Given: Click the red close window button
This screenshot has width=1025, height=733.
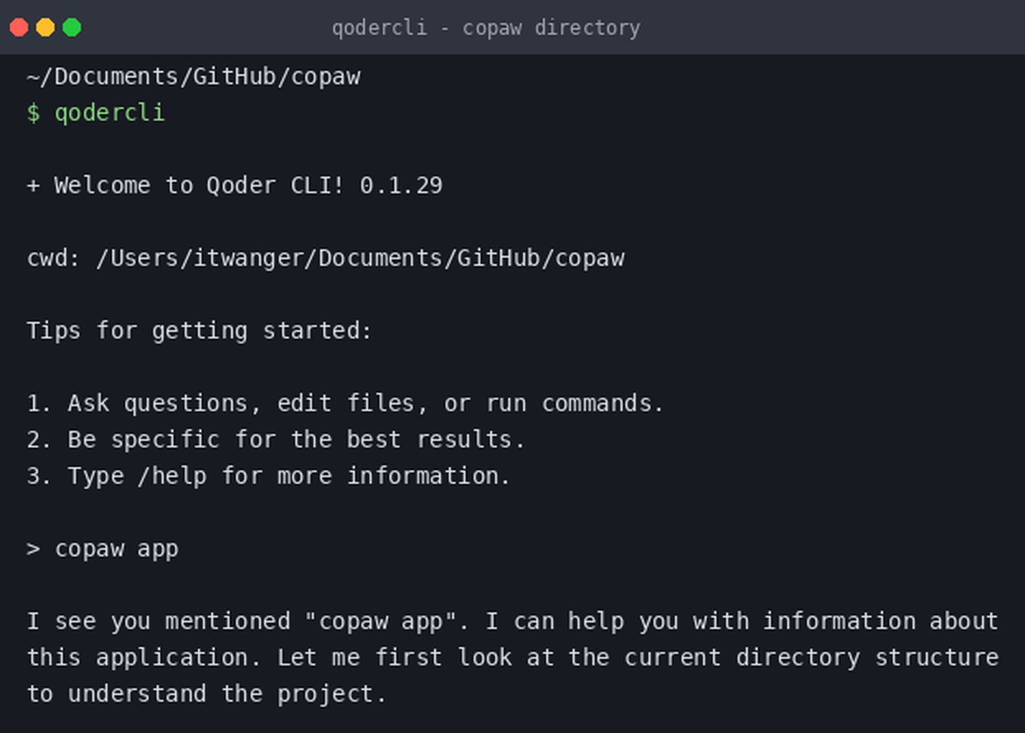Looking at the screenshot, I should [x=19, y=27].
